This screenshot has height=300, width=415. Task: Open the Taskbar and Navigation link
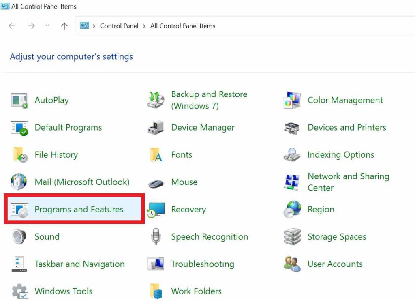80,264
